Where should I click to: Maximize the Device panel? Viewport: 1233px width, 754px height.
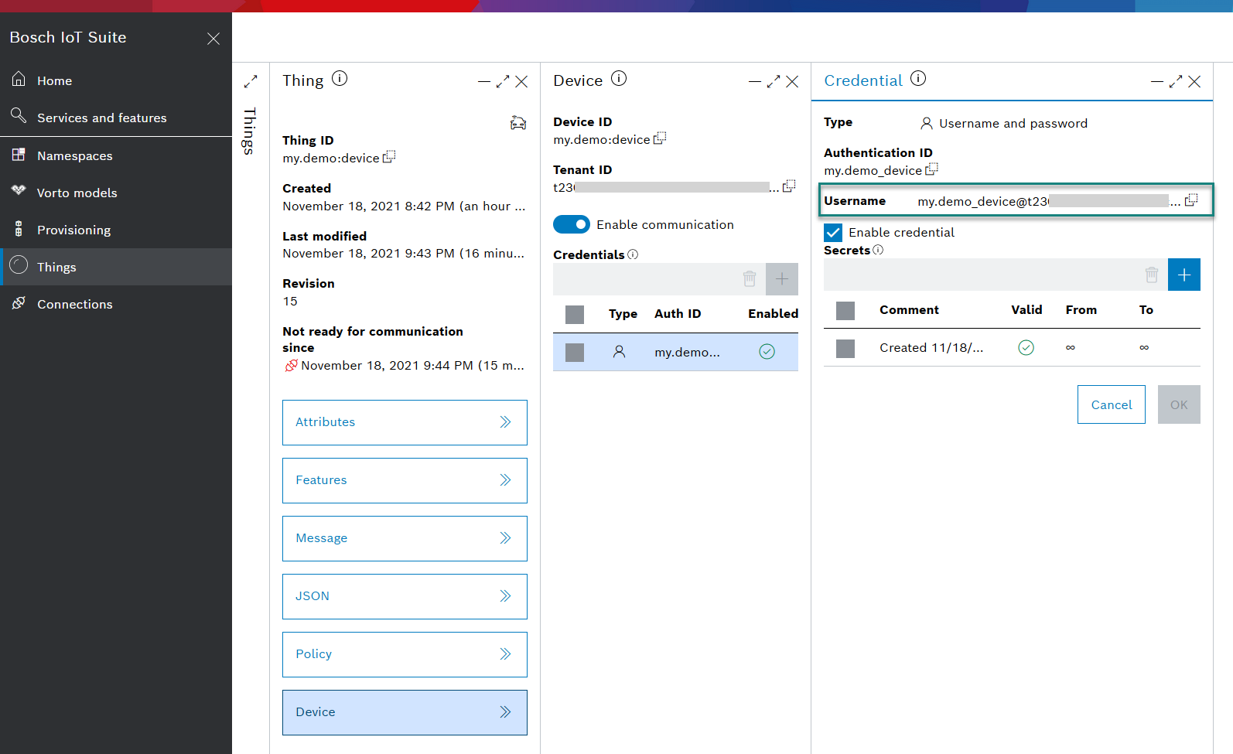tap(774, 81)
